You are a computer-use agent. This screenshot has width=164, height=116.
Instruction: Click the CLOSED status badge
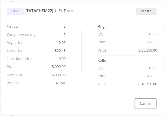coord(146,11)
